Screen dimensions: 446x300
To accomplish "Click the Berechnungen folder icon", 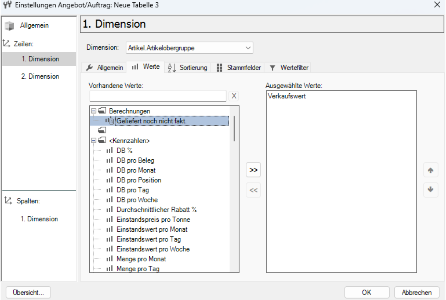I will coord(102,111).
